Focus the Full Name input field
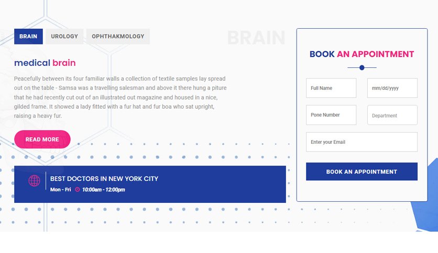 331,88
